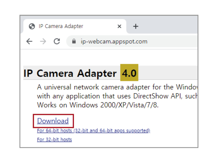Click the browser forward arrow
This screenshot has height=163, width=218.
coord(43,41)
